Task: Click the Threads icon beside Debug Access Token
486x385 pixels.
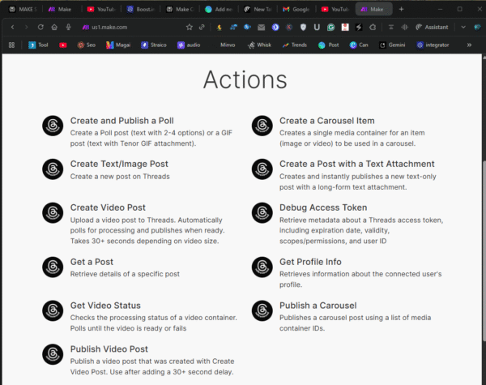Action: pyautogui.click(x=262, y=213)
